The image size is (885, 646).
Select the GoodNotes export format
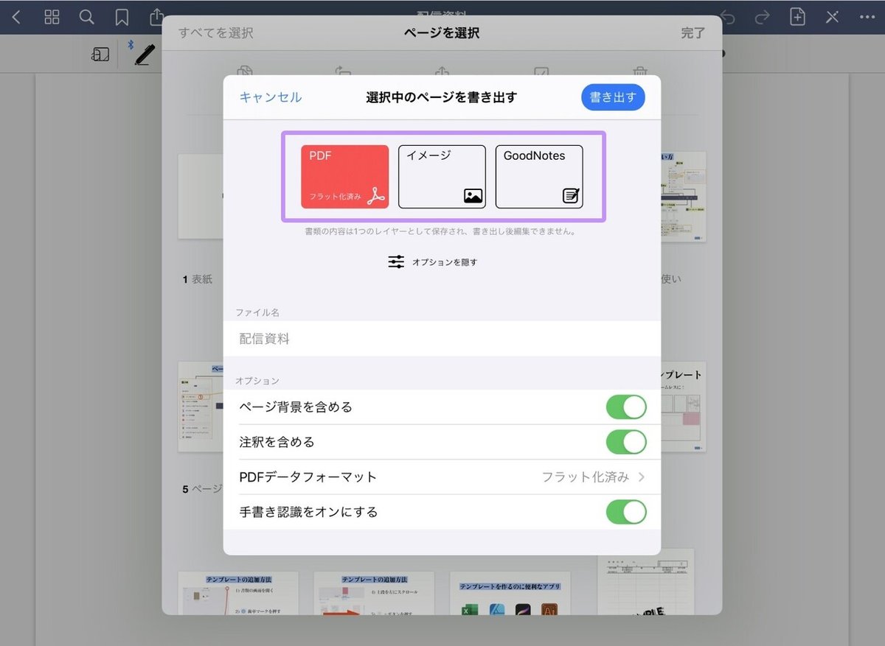point(539,176)
